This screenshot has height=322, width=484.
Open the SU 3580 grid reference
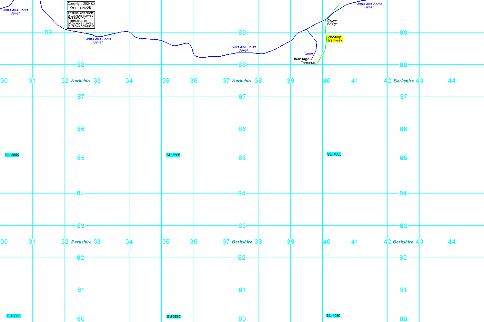point(174,317)
